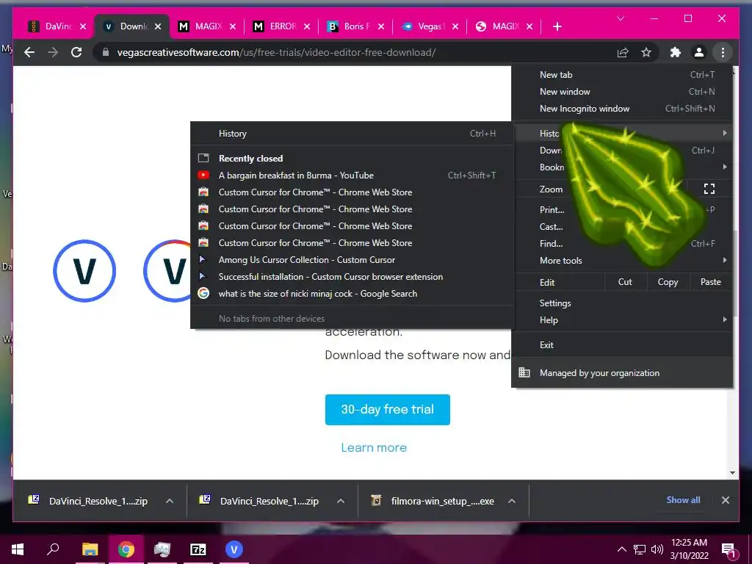Open the Extensions puzzle piece icon
Image resolution: width=752 pixels, height=564 pixels.
pyautogui.click(x=676, y=52)
